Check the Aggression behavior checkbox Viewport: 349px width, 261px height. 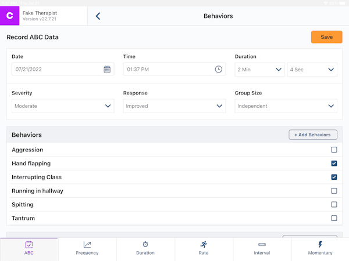pyautogui.click(x=334, y=150)
